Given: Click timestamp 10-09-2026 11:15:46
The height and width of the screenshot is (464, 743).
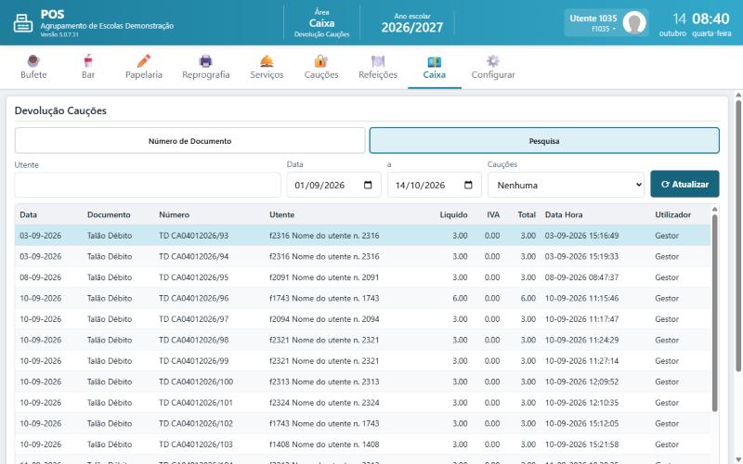Looking at the screenshot, I should coord(581,298).
